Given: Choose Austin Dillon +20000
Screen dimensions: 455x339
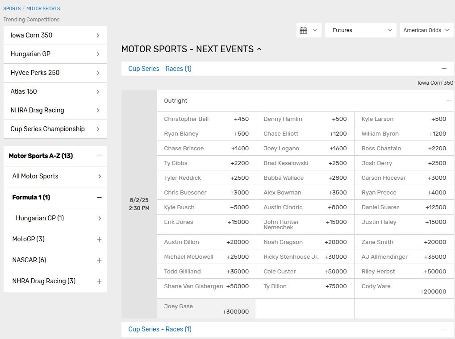Looking at the screenshot, I should click(x=206, y=242).
